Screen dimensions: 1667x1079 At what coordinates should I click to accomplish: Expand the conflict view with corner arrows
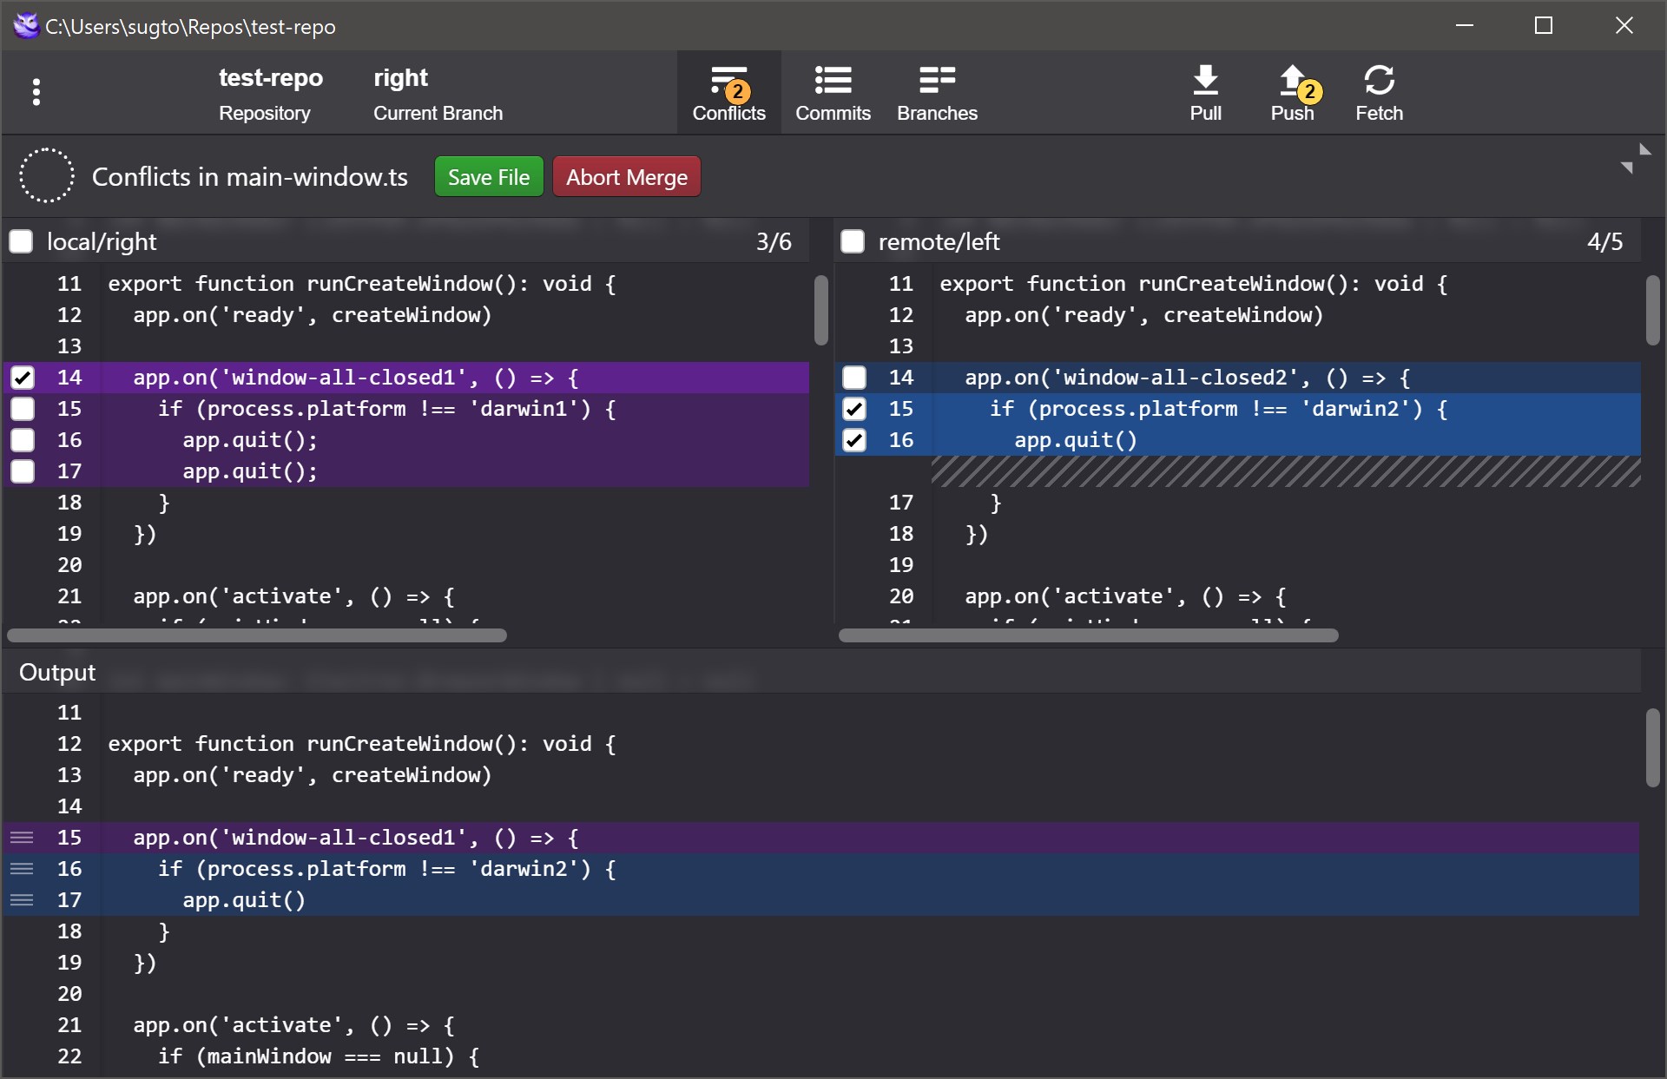[x=1636, y=159]
